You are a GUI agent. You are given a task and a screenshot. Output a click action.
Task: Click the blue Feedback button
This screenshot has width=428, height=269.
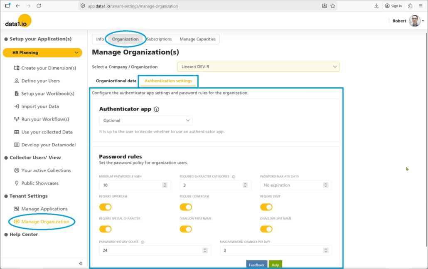coord(256,265)
